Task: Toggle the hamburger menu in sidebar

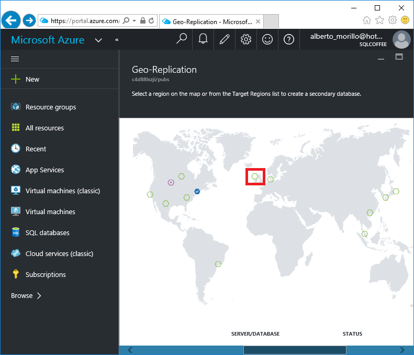Action: click(x=15, y=59)
